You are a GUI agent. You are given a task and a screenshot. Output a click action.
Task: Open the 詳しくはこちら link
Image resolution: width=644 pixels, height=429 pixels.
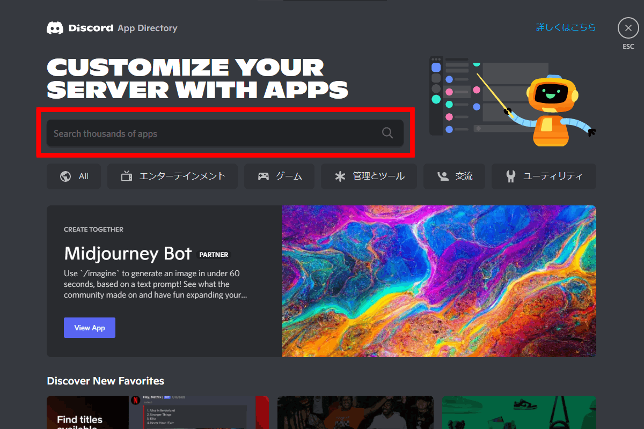click(x=566, y=27)
